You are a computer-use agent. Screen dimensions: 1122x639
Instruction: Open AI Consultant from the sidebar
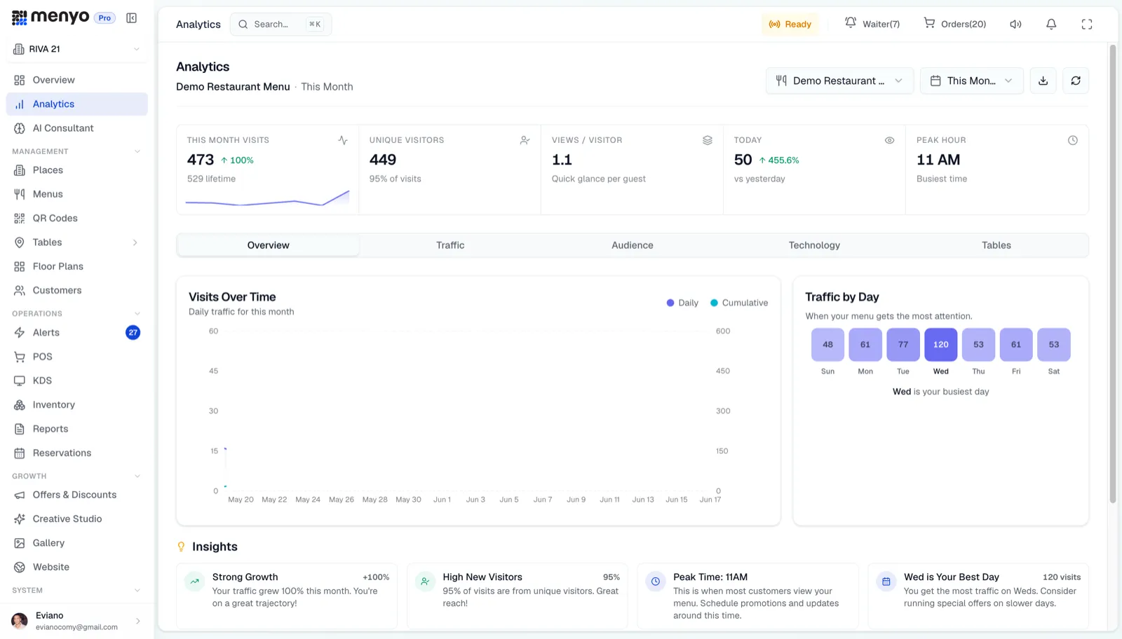point(77,128)
